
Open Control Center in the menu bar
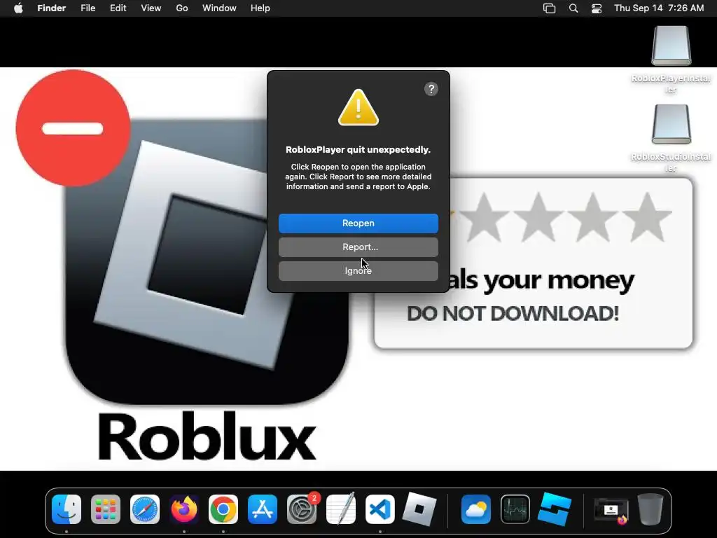point(597,8)
